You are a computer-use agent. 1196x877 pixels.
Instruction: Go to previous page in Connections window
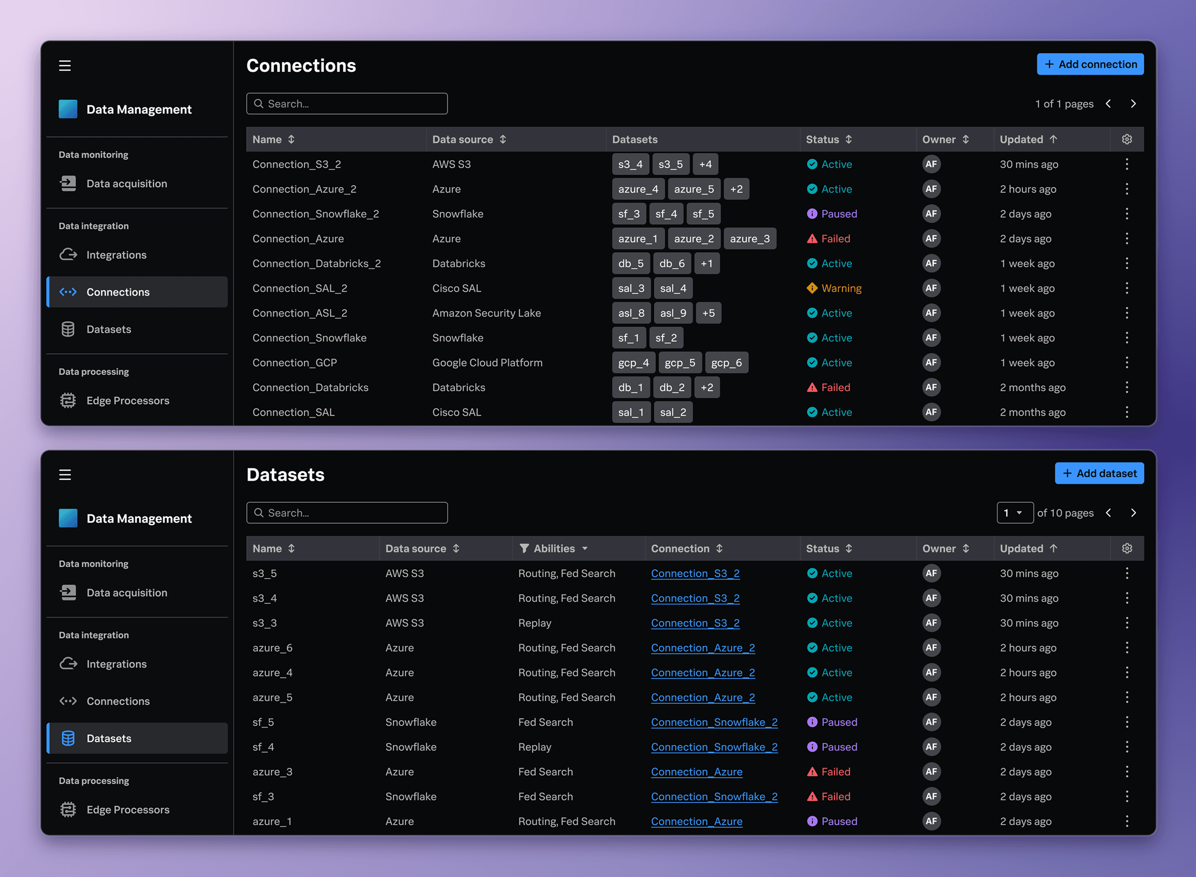(x=1108, y=104)
